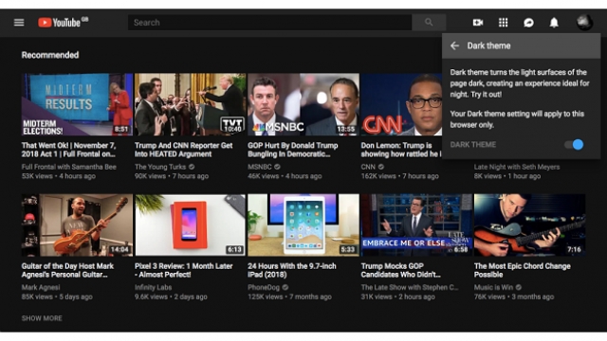Viewport: 607px width, 341px height.
Task: Go back with Dark theme arrow
Action: coord(454,45)
